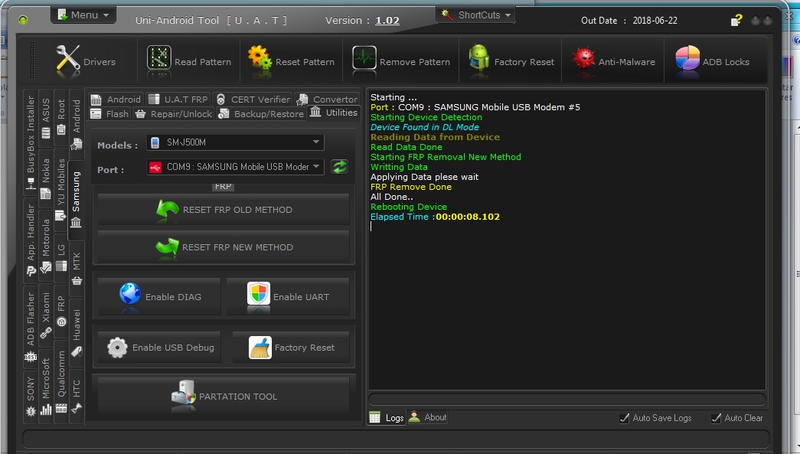Open the MicroSoft side tab
The image size is (800, 454).
click(x=46, y=386)
